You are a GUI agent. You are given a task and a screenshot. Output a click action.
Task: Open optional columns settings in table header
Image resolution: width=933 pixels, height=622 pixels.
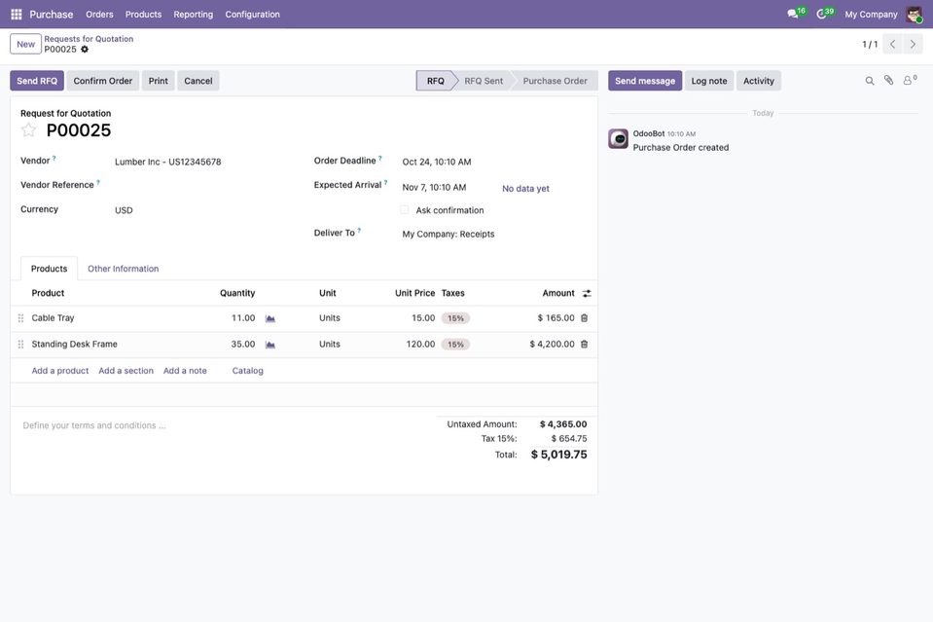[x=587, y=293]
